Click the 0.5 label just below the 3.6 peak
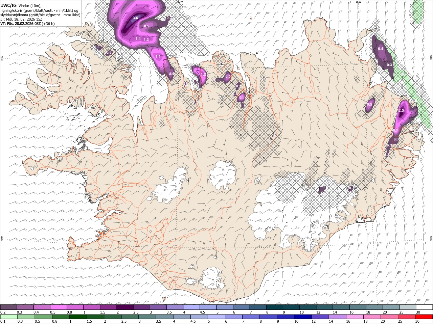 [x=146, y=26]
